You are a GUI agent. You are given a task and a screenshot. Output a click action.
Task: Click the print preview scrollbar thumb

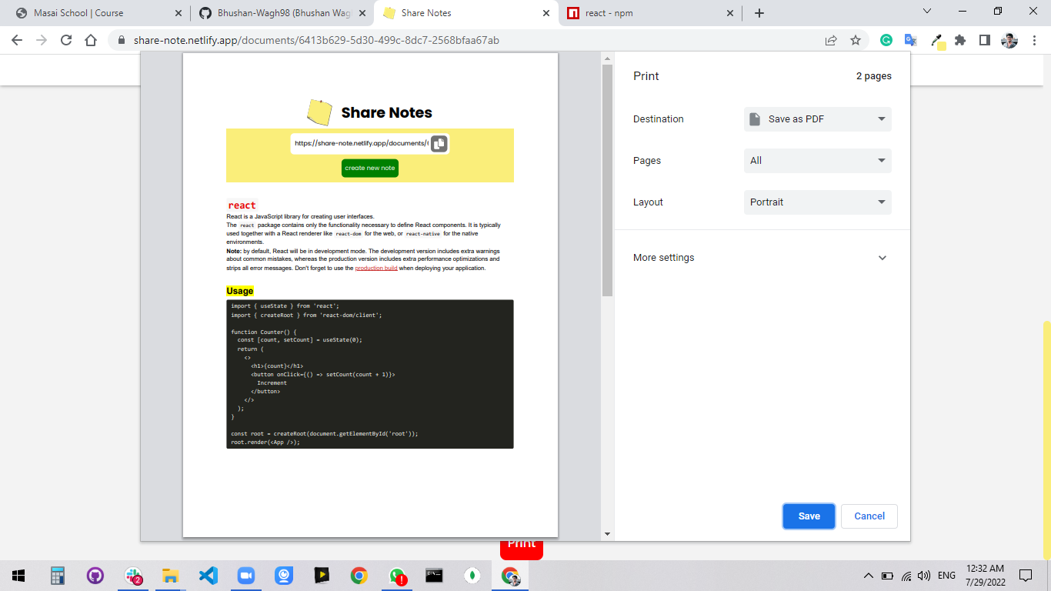coord(607,181)
